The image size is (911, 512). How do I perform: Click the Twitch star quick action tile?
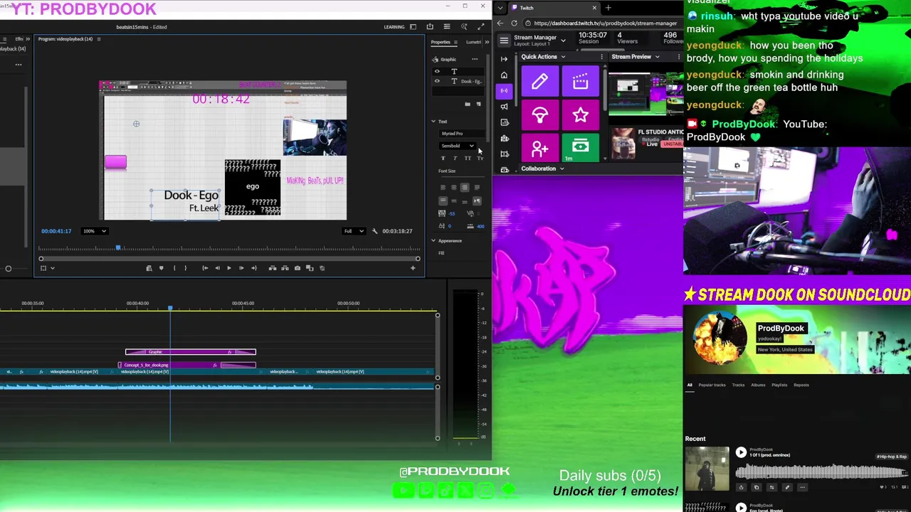coord(580,115)
